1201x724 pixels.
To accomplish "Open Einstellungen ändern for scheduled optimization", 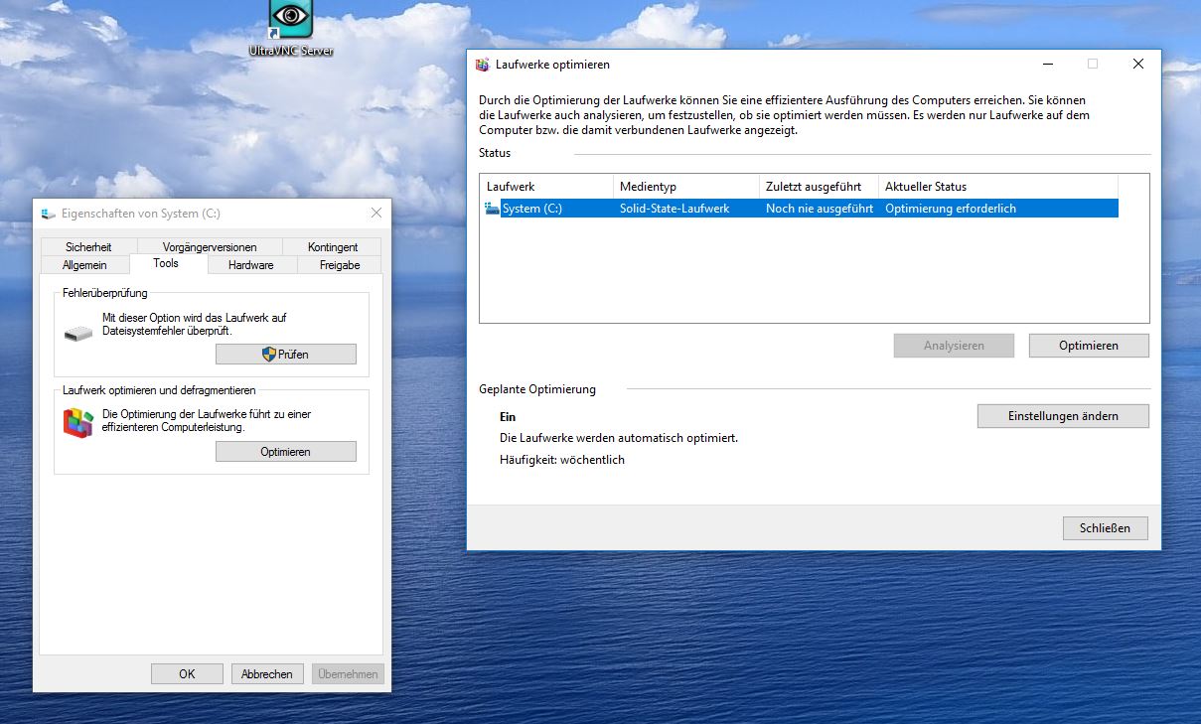I will [x=1063, y=416].
